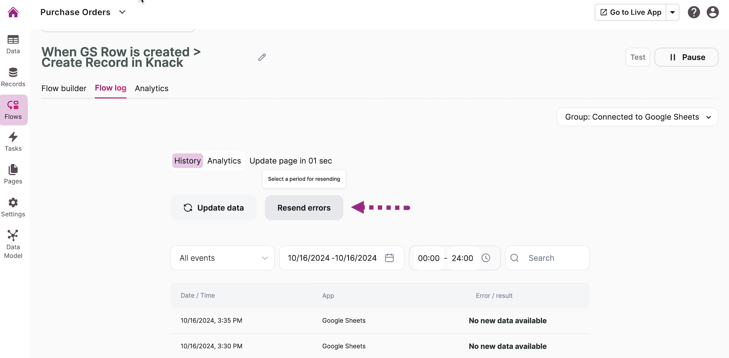Pause the running flow
Viewport: 729px width, 358px height.
[686, 57]
